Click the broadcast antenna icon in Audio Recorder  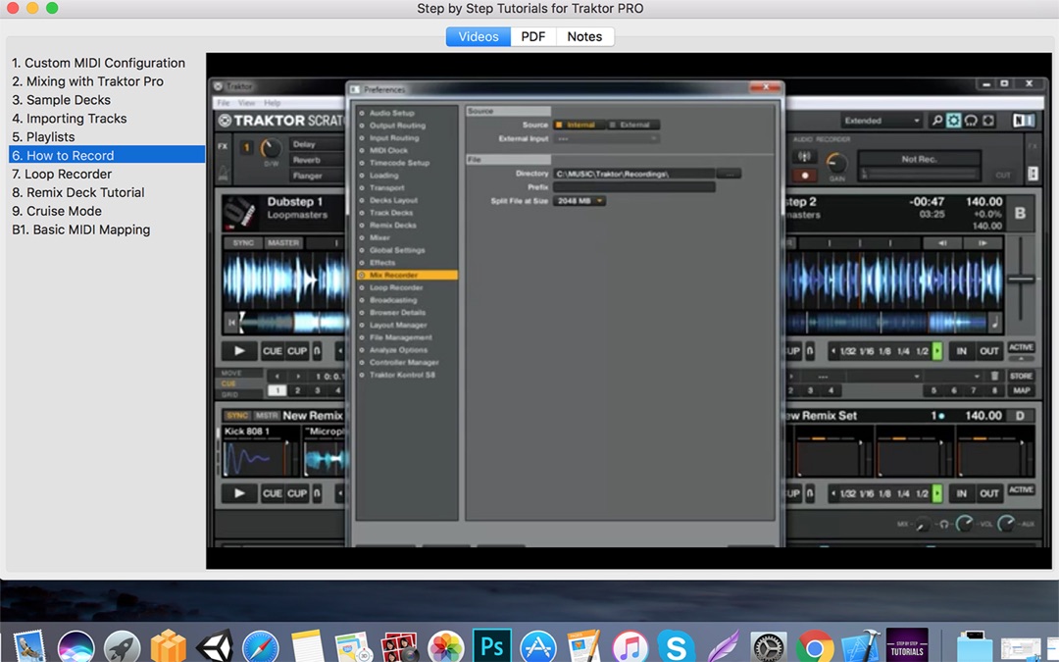point(804,157)
